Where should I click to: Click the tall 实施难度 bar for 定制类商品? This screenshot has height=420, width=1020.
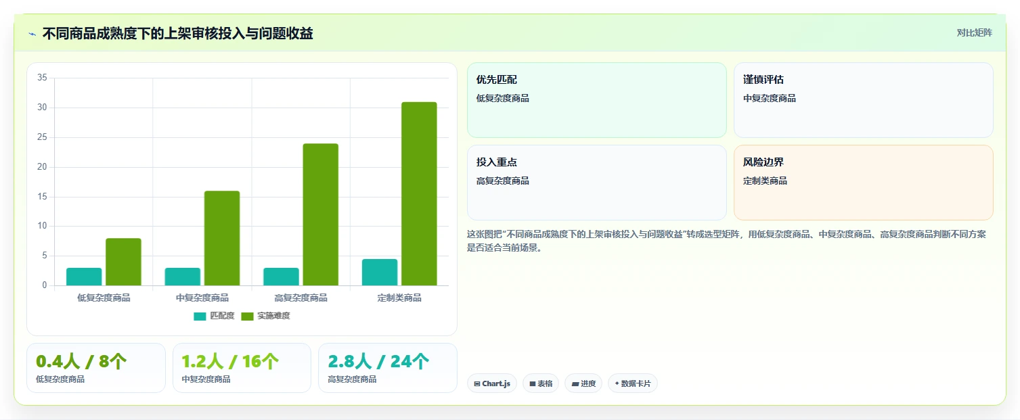click(x=419, y=193)
